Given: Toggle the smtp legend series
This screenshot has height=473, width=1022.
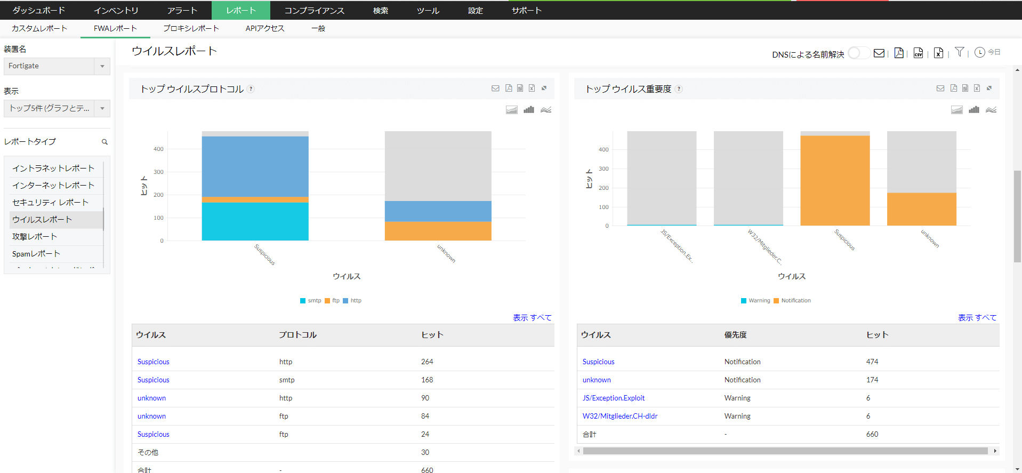Looking at the screenshot, I should [x=310, y=301].
